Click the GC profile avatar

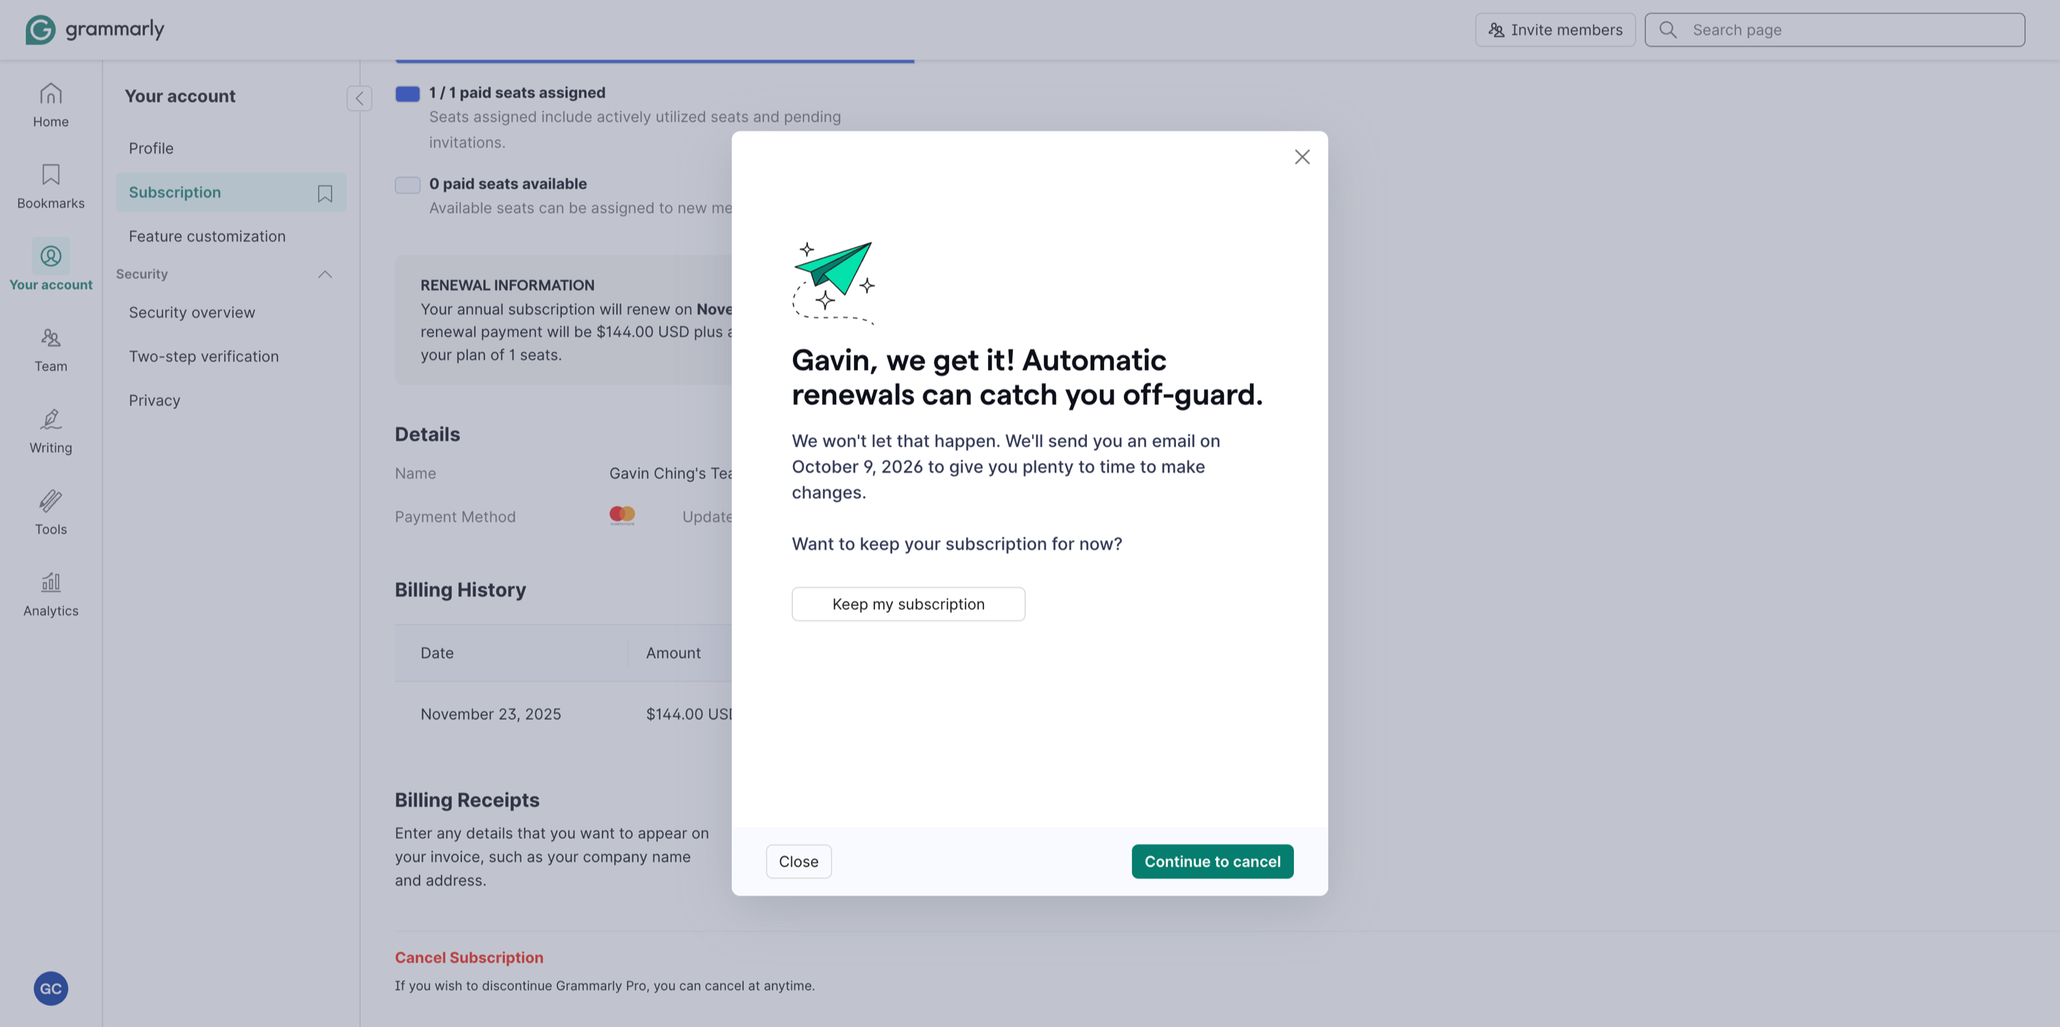51,989
